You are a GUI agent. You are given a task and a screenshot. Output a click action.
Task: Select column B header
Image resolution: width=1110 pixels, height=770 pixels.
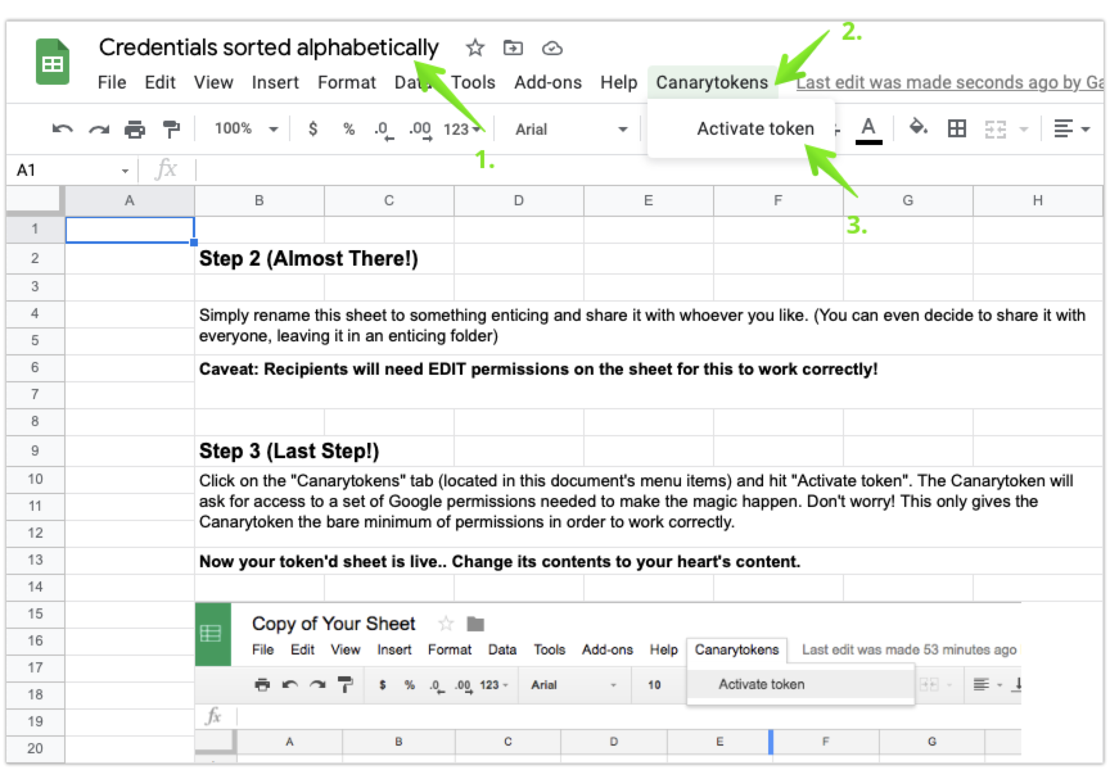coord(259,201)
